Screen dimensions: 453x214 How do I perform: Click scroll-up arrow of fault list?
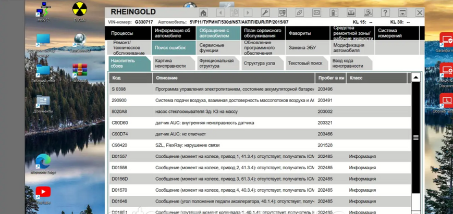(416, 78)
